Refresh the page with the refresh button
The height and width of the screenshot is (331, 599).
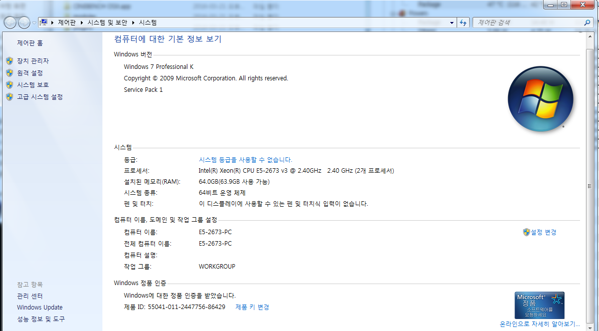pyautogui.click(x=464, y=23)
